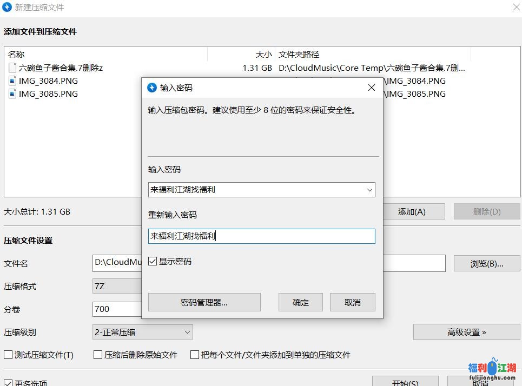Enable the 测试压缩文件(T) checkbox

(8, 355)
